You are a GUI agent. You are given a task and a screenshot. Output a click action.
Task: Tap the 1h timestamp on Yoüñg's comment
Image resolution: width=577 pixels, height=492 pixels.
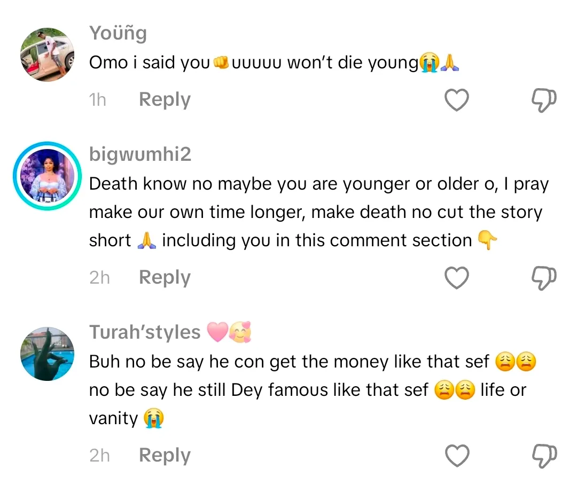(98, 100)
